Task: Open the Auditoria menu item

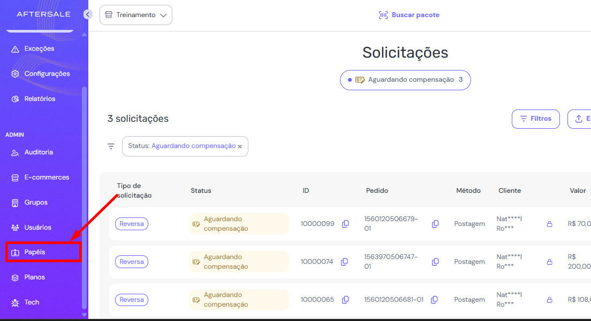Action: point(39,152)
